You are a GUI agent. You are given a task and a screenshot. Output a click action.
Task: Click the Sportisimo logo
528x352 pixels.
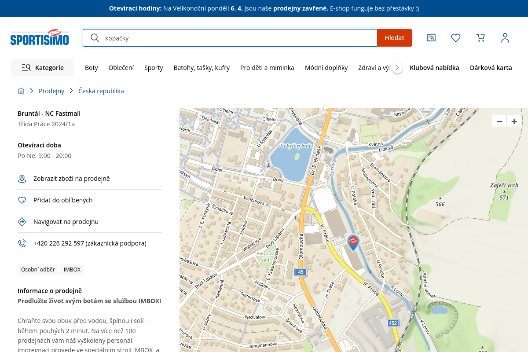click(40, 38)
